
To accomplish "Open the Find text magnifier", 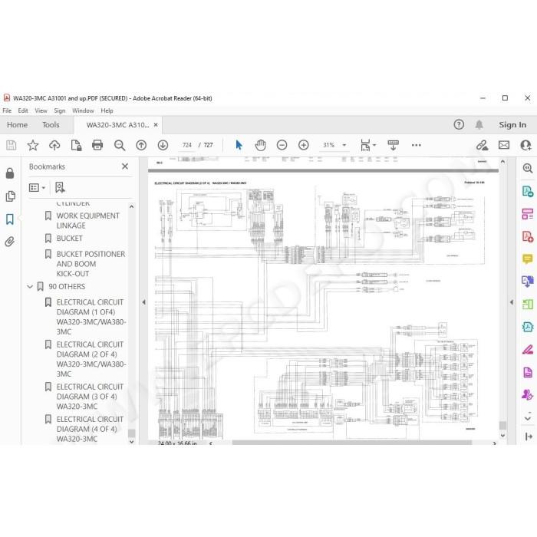I will 120,145.
